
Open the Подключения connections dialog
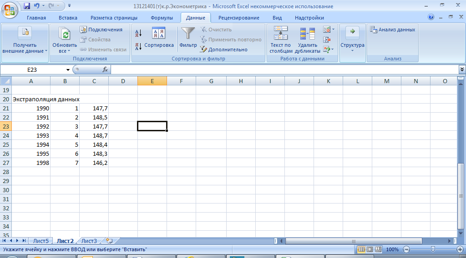tap(101, 30)
